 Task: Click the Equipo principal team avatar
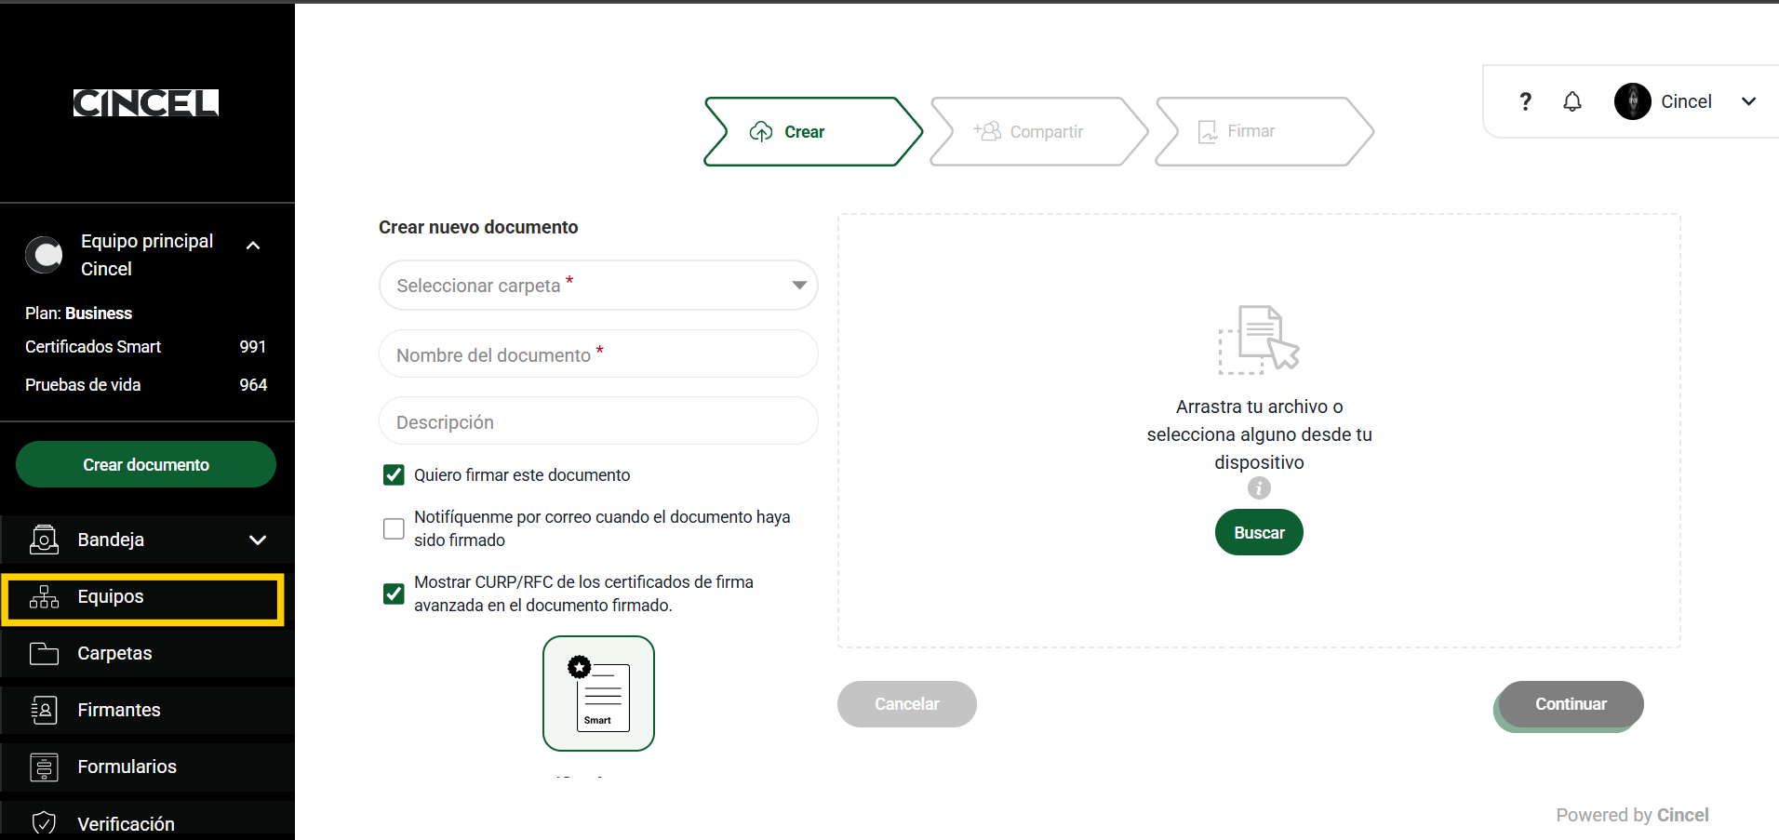pos(44,254)
